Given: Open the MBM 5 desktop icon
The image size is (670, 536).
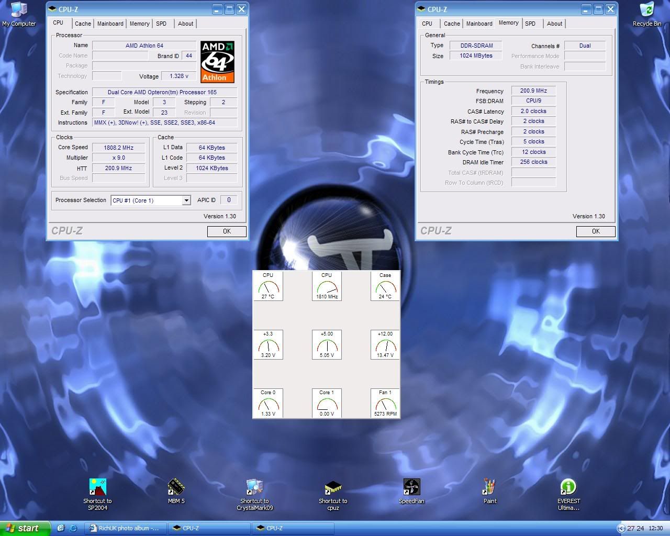Looking at the screenshot, I should (176, 487).
